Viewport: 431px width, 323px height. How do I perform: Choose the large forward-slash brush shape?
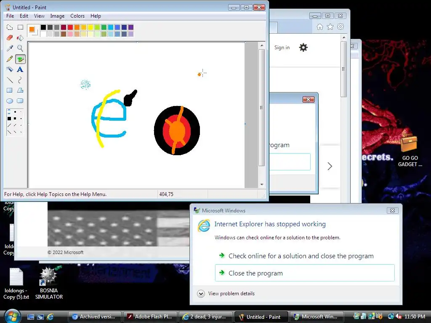[9, 125]
